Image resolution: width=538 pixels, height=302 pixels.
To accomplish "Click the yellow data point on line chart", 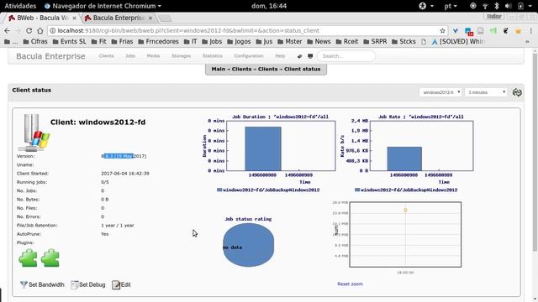I will pyautogui.click(x=405, y=210).
